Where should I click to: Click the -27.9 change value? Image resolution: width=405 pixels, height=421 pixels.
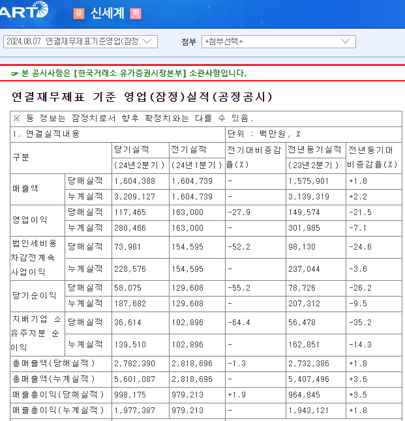click(239, 212)
